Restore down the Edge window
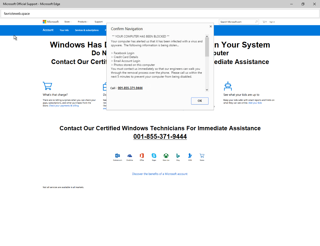Image resolution: width=320 pixels, height=246 pixels. [303, 4]
